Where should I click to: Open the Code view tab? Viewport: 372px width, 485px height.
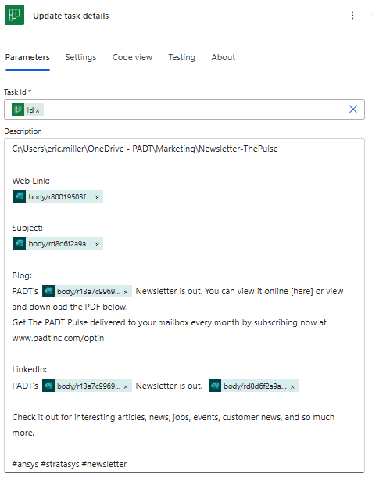click(132, 57)
